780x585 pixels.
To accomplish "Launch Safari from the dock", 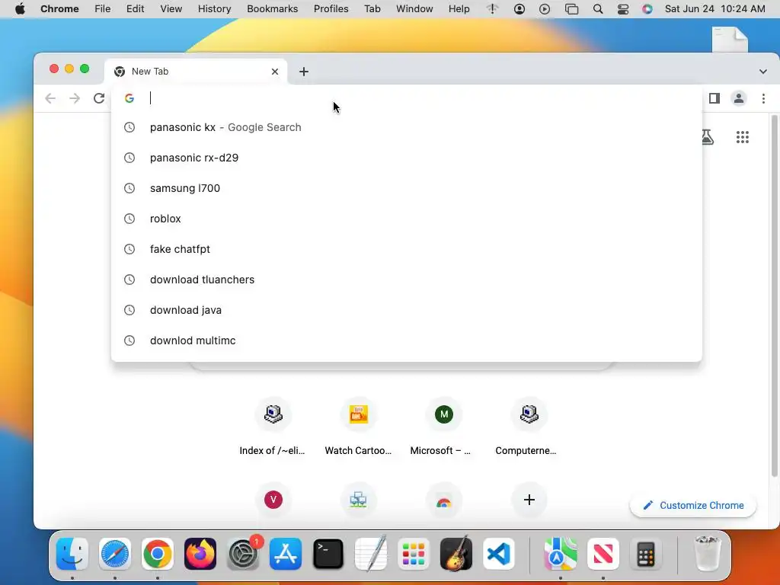I will tap(115, 554).
